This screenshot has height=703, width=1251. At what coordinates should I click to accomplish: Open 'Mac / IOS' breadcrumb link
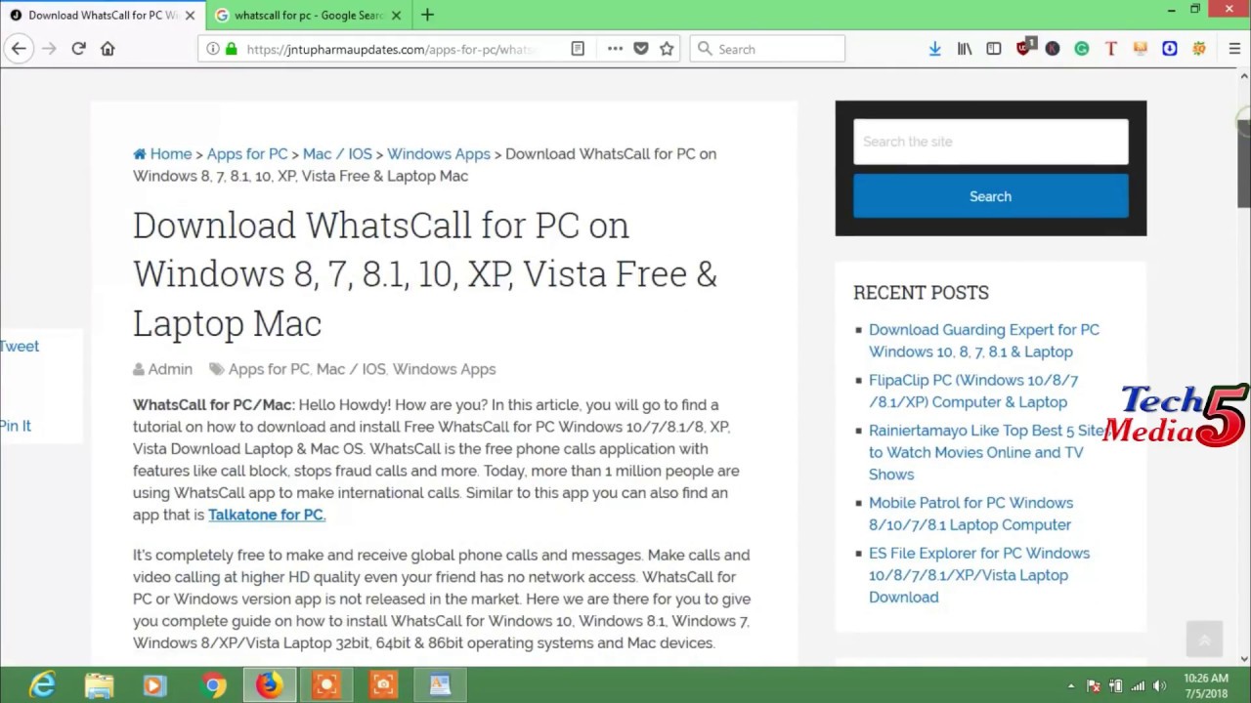[x=337, y=153]
